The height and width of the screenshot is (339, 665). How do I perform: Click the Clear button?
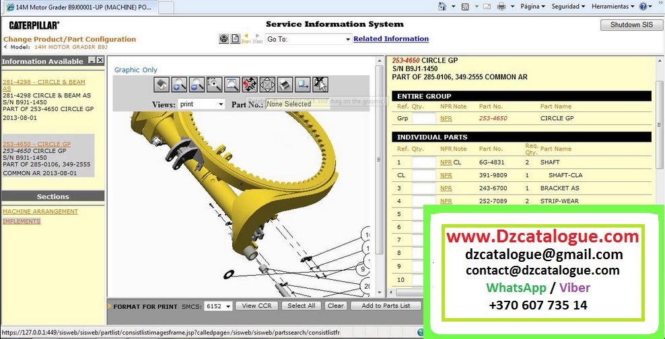[x=336, y=305]
